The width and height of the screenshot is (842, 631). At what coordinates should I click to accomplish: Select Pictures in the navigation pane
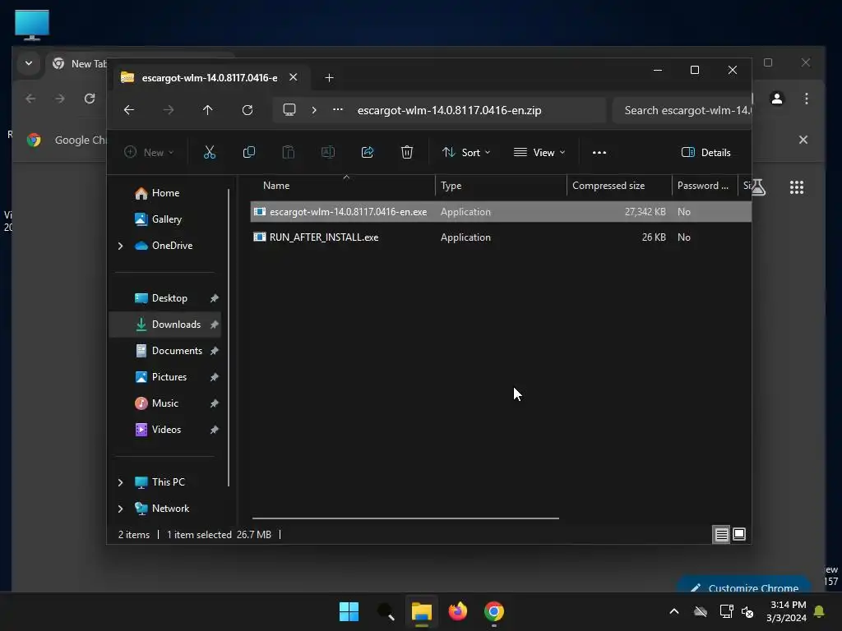164,377
